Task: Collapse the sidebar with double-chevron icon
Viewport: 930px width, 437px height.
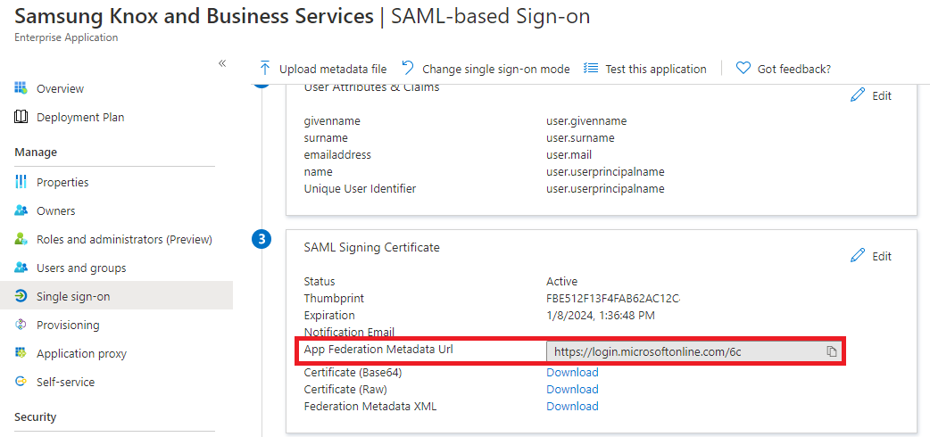Action: click(x=222, y=62)
